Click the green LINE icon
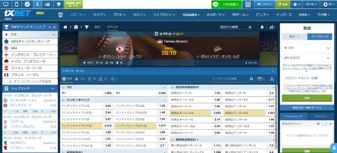This screenshot has height=153, width=337. tap(215, 4)
